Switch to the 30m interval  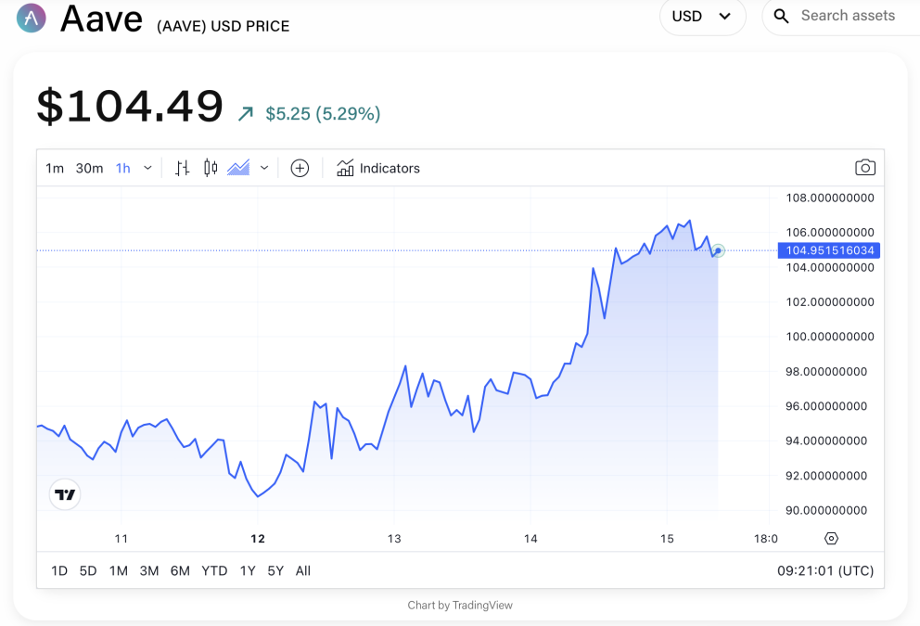pos(89,168)
